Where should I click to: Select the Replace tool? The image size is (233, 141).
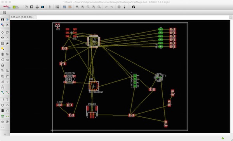point(7,60)
